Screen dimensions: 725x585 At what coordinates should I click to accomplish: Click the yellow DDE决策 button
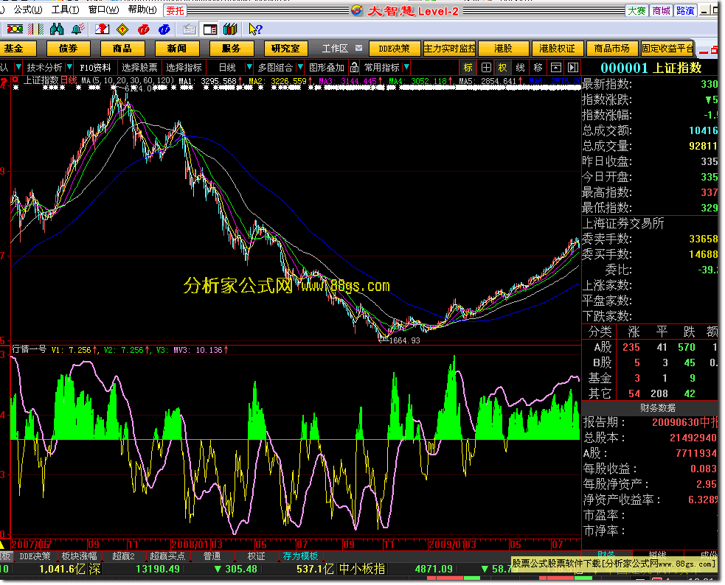point(394,49)
